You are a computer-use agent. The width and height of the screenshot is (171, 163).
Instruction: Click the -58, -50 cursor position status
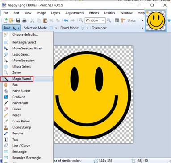[142, 161]
